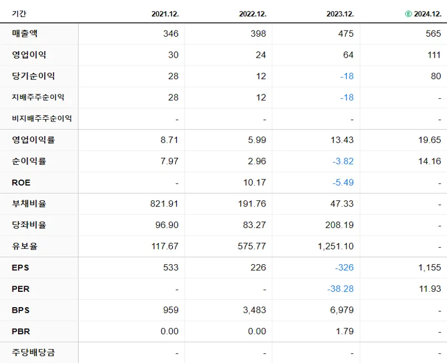Click the 8.71 operating margin value

(x=170, y=140)
